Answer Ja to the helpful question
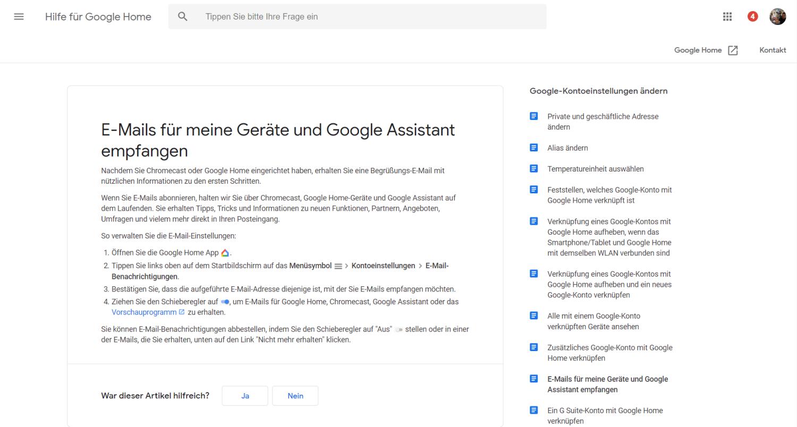797x427 pixels. click(245, 396)
